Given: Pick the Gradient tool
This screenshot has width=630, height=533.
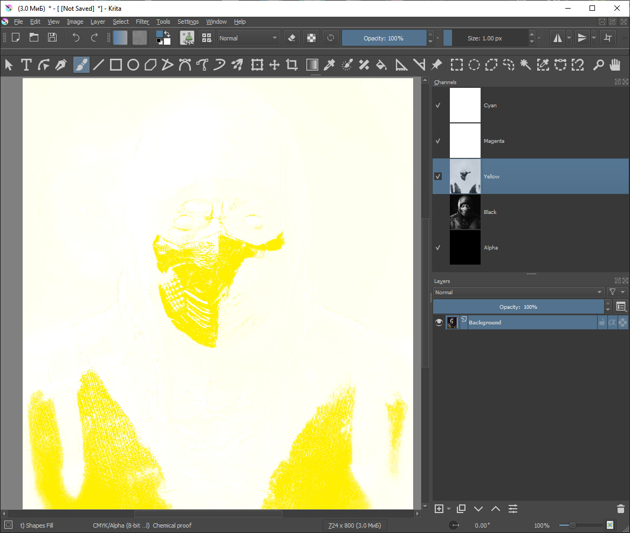Looking at the screenshot, I should (x=312, y=65).
